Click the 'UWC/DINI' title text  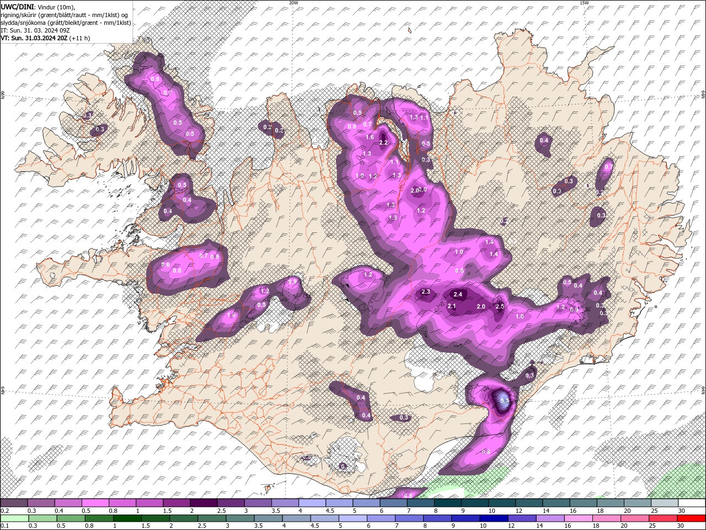(17, 6)
